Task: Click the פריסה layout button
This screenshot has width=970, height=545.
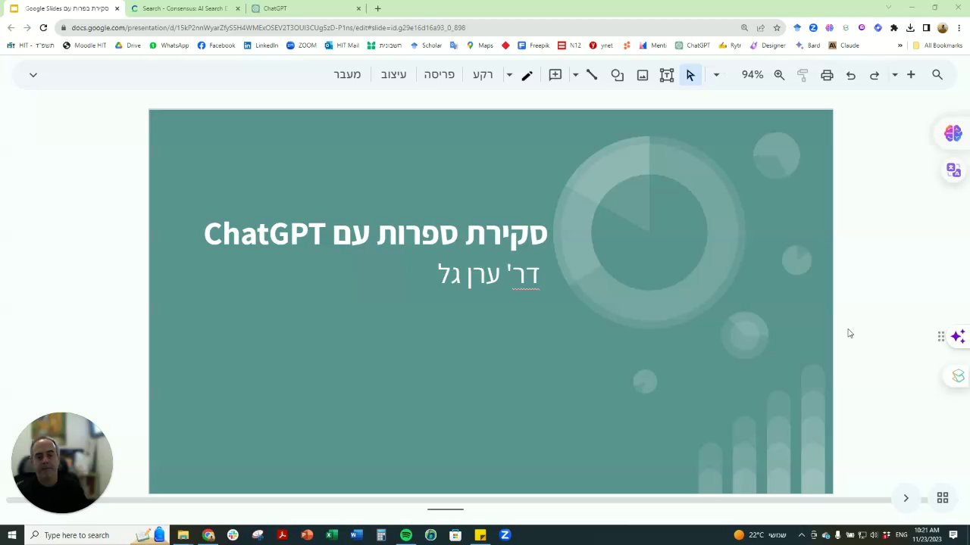Action: coord(440,75)
